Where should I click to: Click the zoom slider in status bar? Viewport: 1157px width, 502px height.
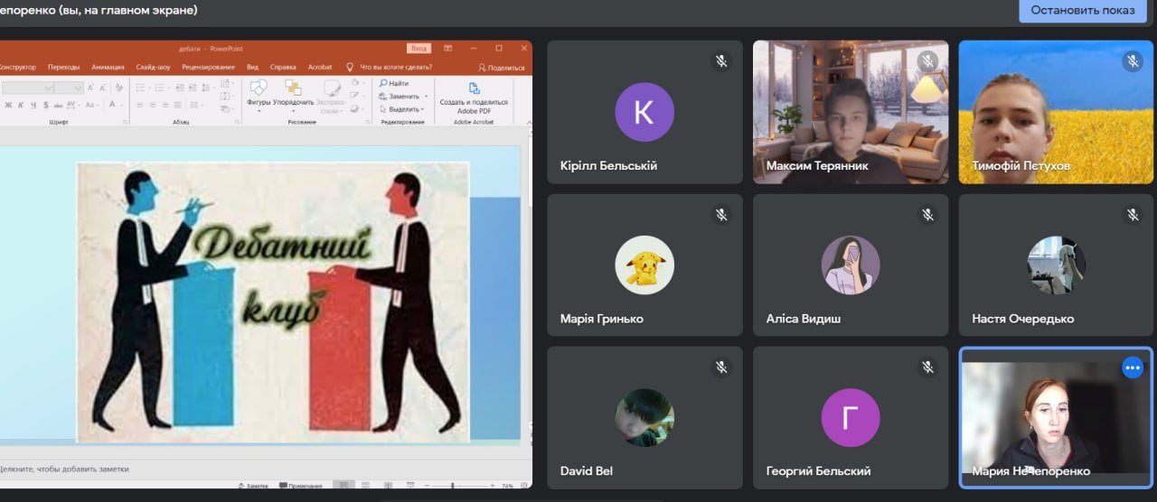(x=452, y=486)
